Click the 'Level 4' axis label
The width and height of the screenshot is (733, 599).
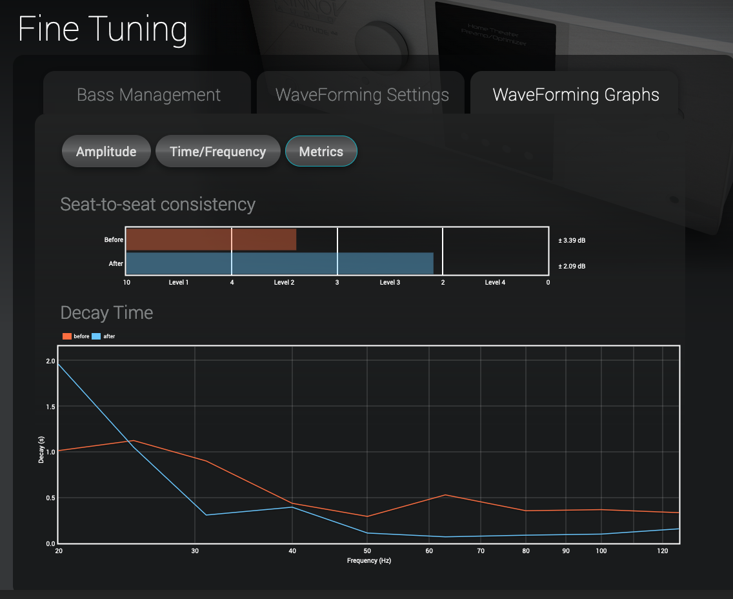click(495, 283)
